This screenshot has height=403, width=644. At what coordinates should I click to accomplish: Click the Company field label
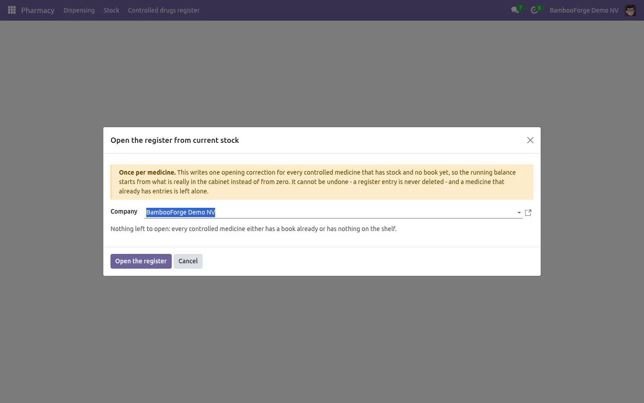124,211
